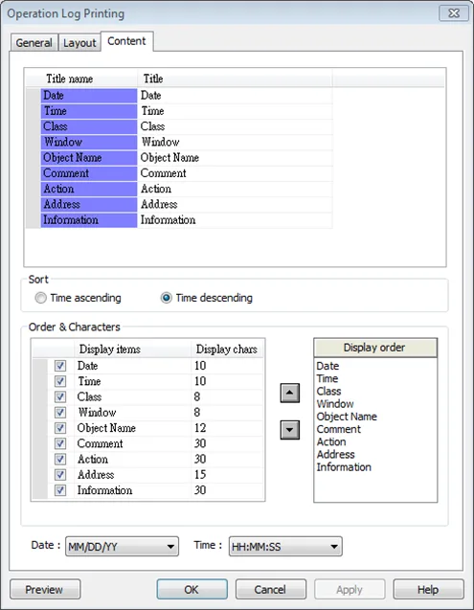Click Display chars value 8 for Class

pos(227,396)
